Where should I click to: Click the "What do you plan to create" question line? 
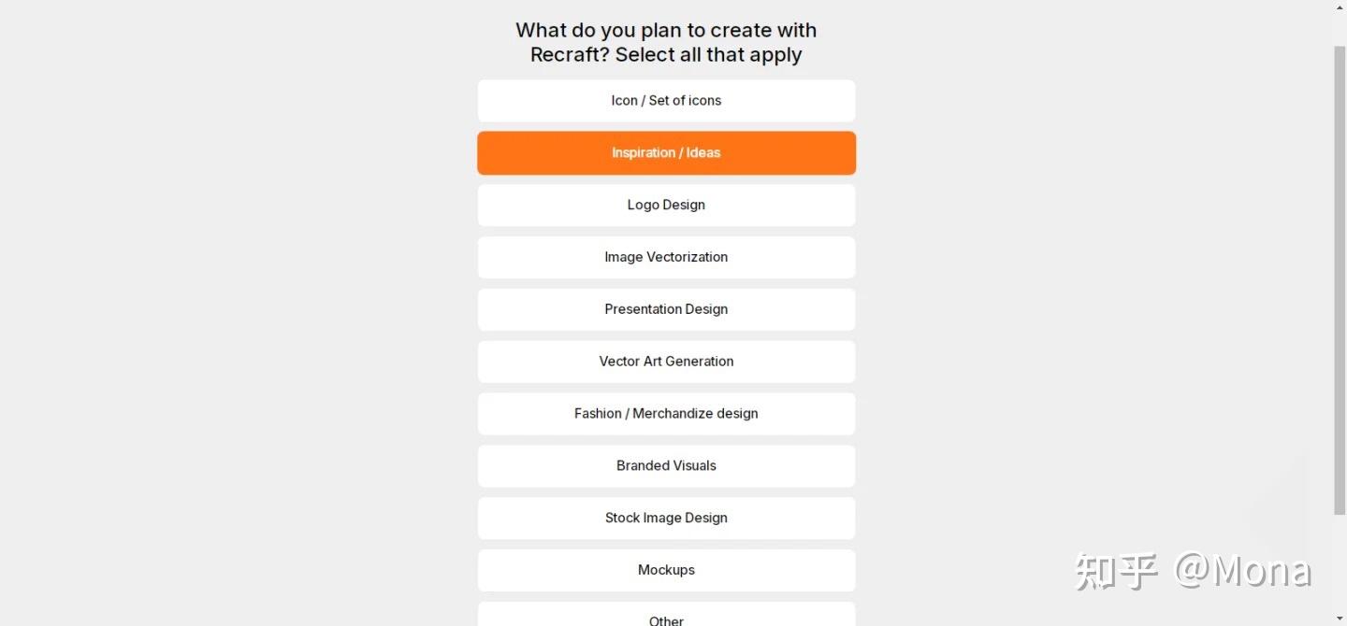[666, 30]
